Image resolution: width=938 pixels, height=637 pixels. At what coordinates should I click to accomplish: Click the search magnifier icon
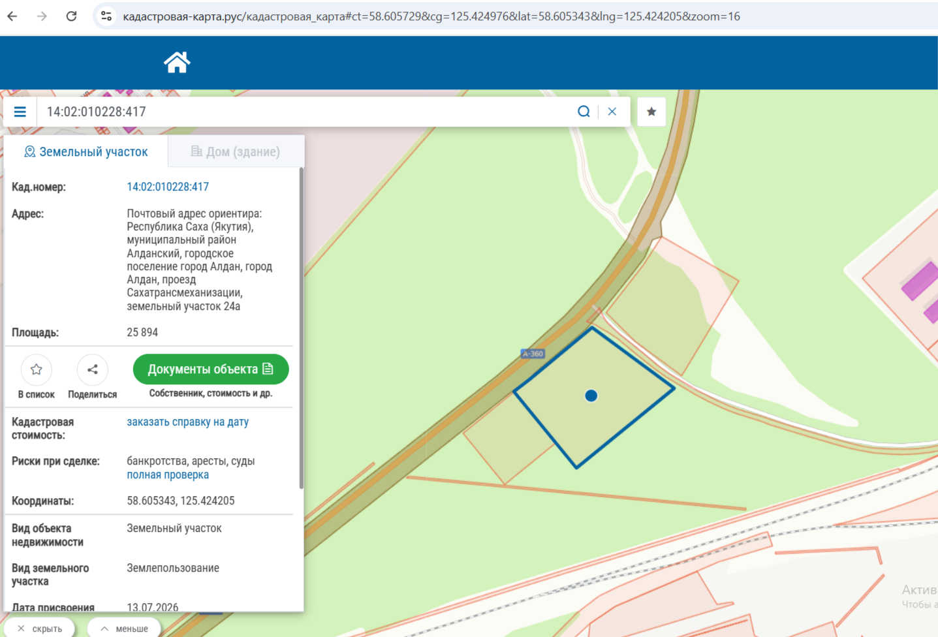pyautogui.click(x=584, y=112)
